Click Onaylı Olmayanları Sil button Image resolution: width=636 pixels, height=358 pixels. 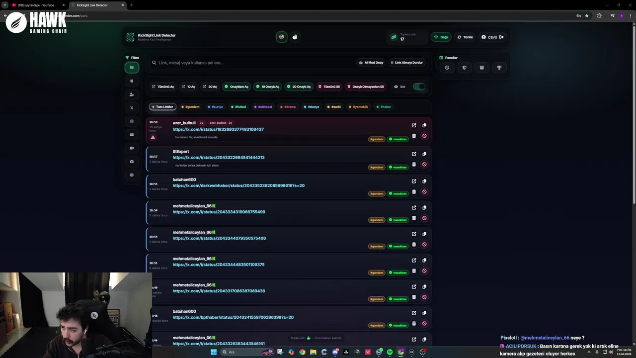point(365,87)
